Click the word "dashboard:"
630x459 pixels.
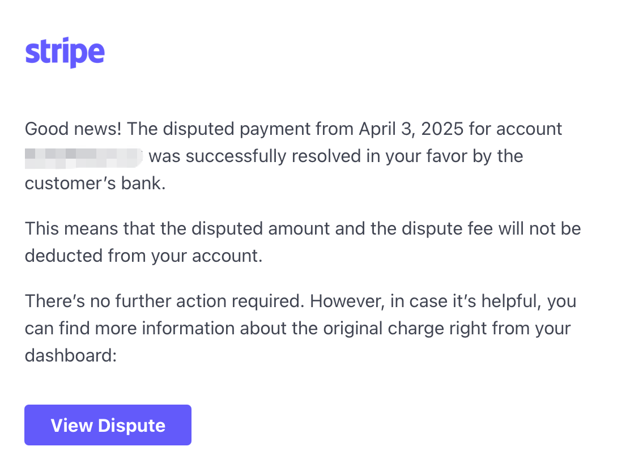click(x=71, y=355)
